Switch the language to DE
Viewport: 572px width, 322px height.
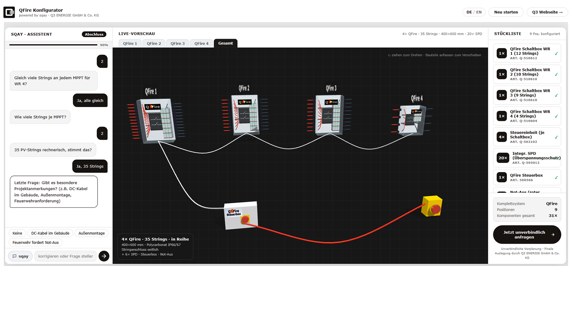click(469, 12)
